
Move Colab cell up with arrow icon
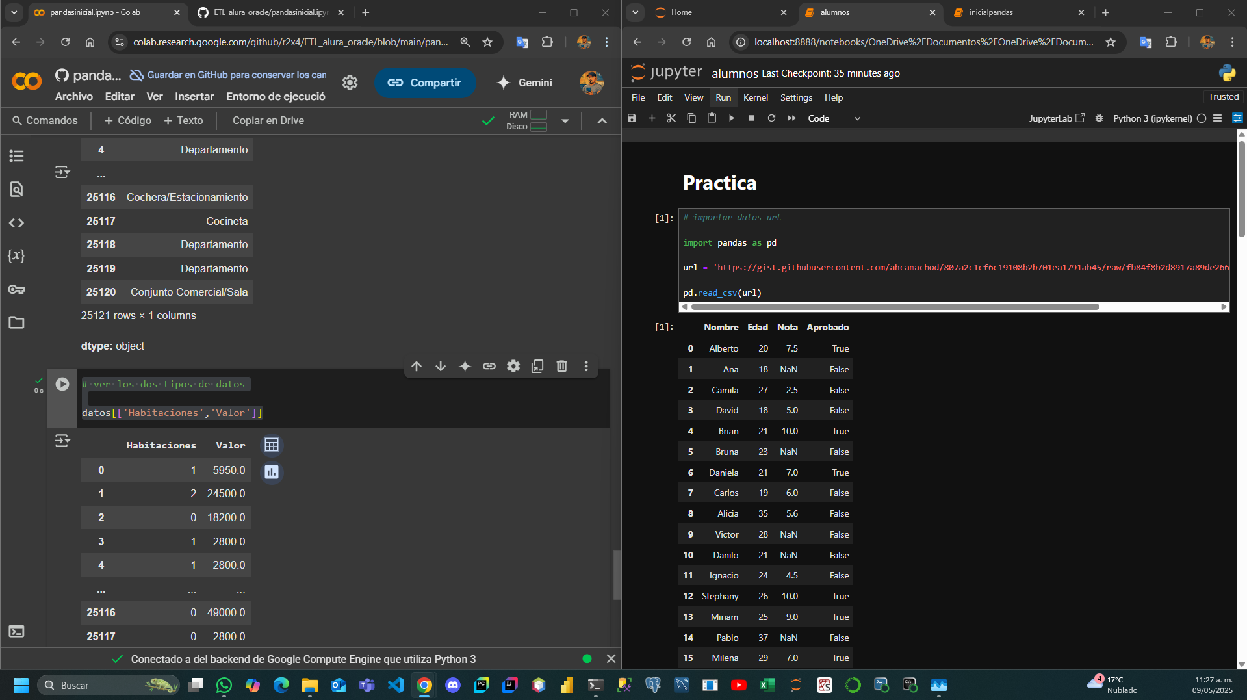[417, 367]
